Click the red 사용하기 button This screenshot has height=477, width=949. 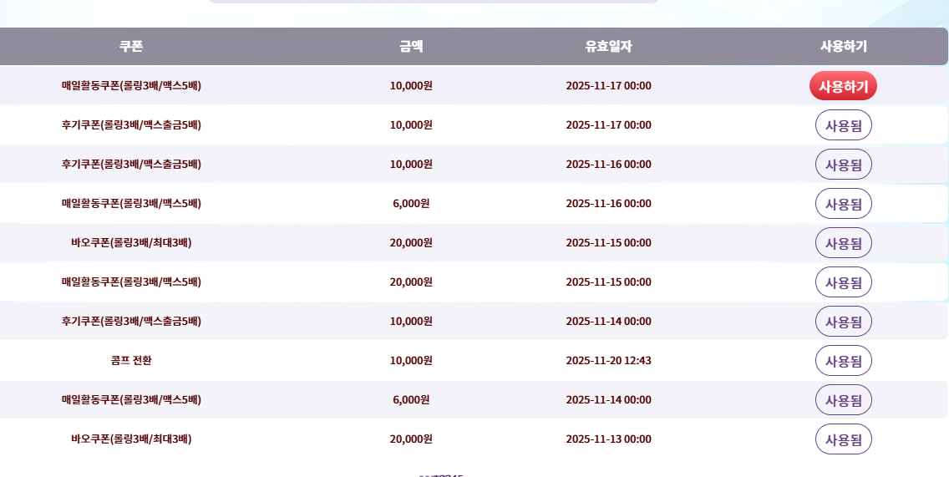[843, 86]
